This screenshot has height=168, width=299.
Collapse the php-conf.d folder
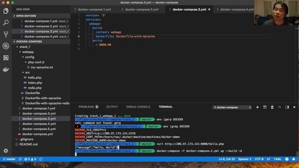point(36,62)
